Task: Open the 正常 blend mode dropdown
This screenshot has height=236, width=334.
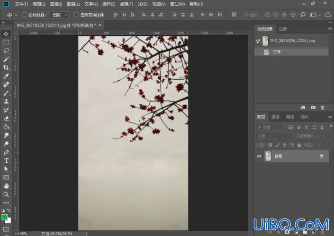Action: click(x=274, y=136)
